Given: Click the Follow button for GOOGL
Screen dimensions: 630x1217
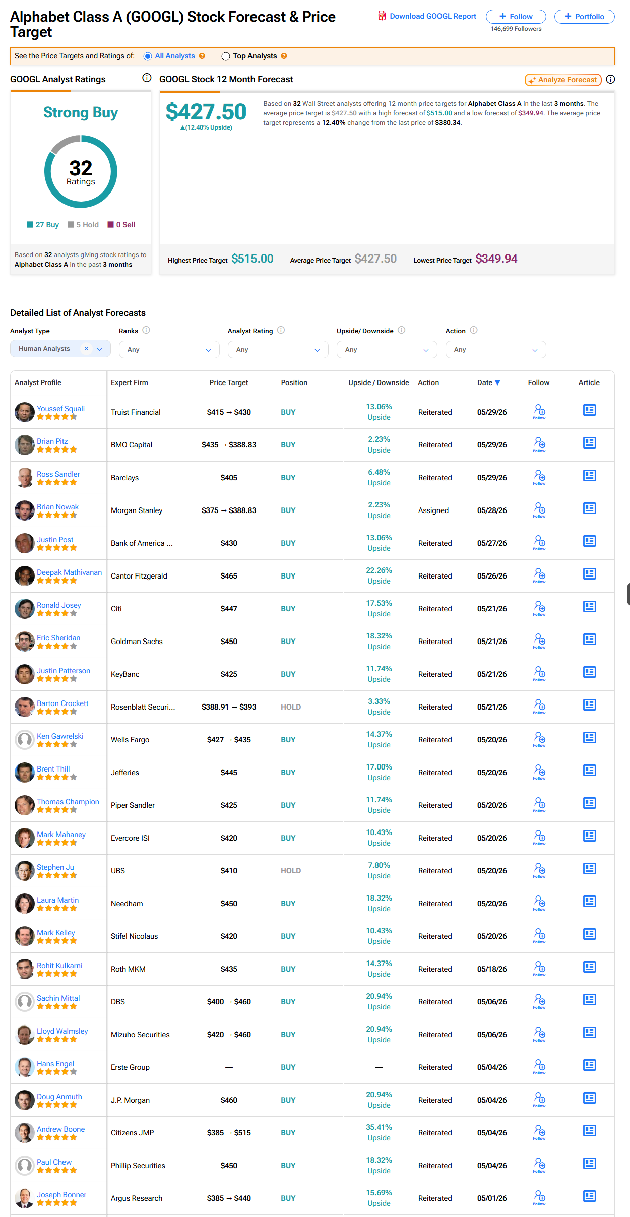Looking at the screenshot, I should point(516,17).
